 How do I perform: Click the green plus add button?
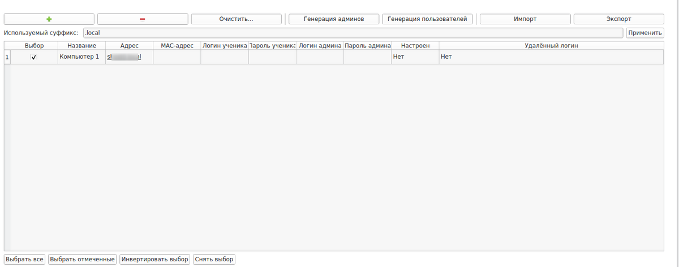[x=49, y=19]
